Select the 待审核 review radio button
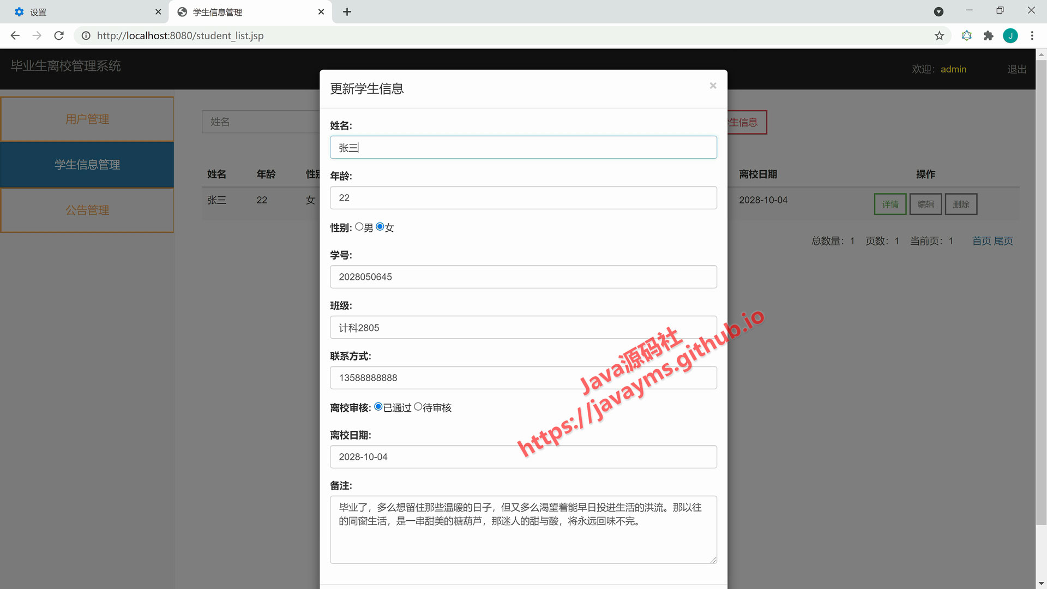Screen dimensions: 1047x589 pos(418,407)
